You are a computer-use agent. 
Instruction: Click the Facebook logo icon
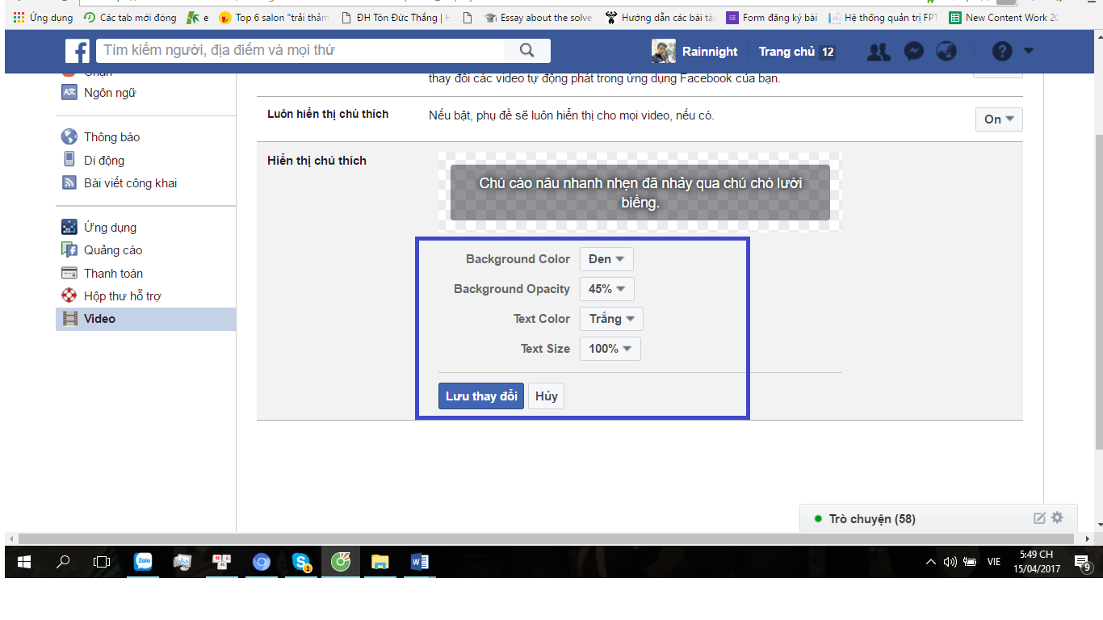tap(78, 51)
